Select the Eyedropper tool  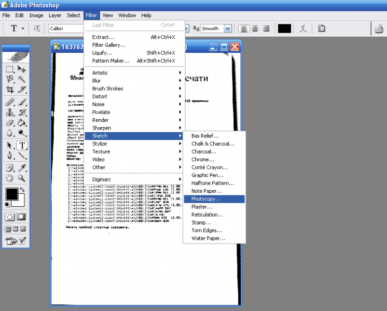22,168
